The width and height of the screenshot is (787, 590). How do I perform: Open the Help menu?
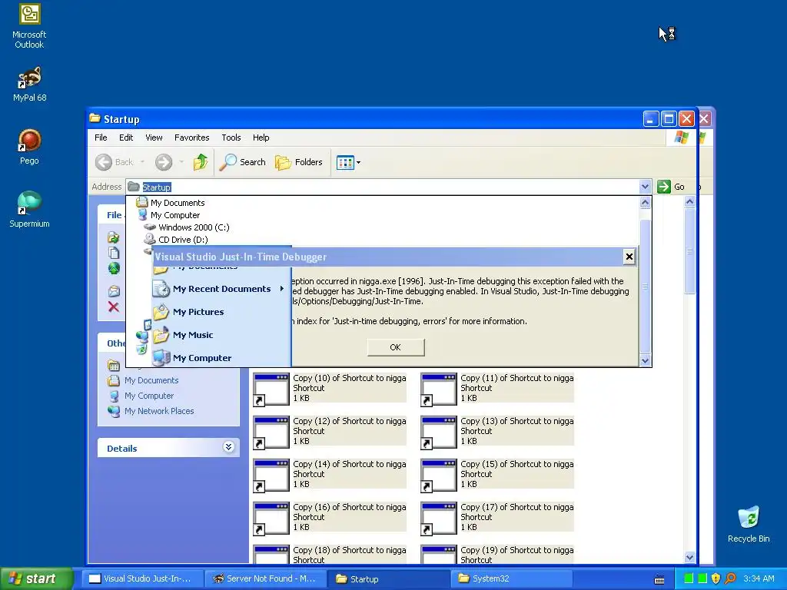click(x=261, y=138)
